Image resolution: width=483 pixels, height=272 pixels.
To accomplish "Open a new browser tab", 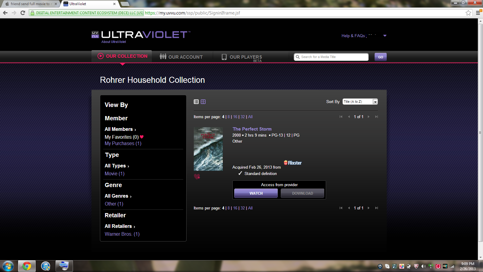I will 125,4.
